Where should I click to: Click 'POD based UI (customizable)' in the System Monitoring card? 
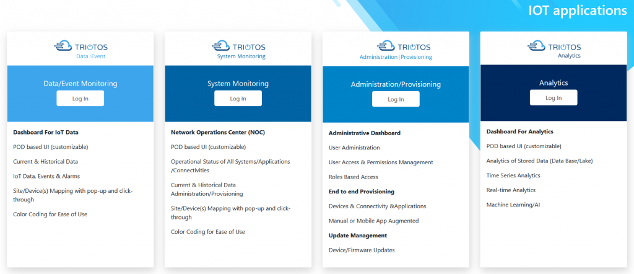(208, 146)
